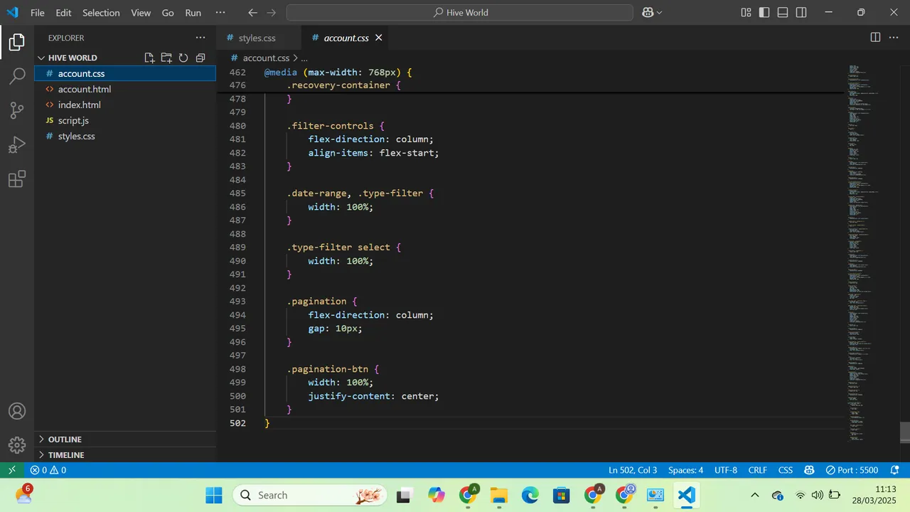
Task: Click the Windows taskbar Search box
Action: (310, 495)
